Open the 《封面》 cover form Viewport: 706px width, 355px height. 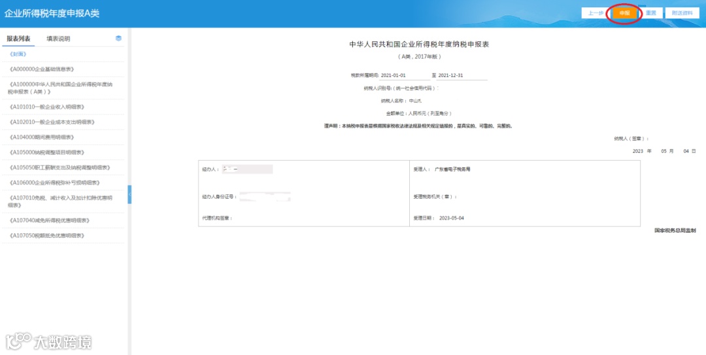click(x=18, y=54)
